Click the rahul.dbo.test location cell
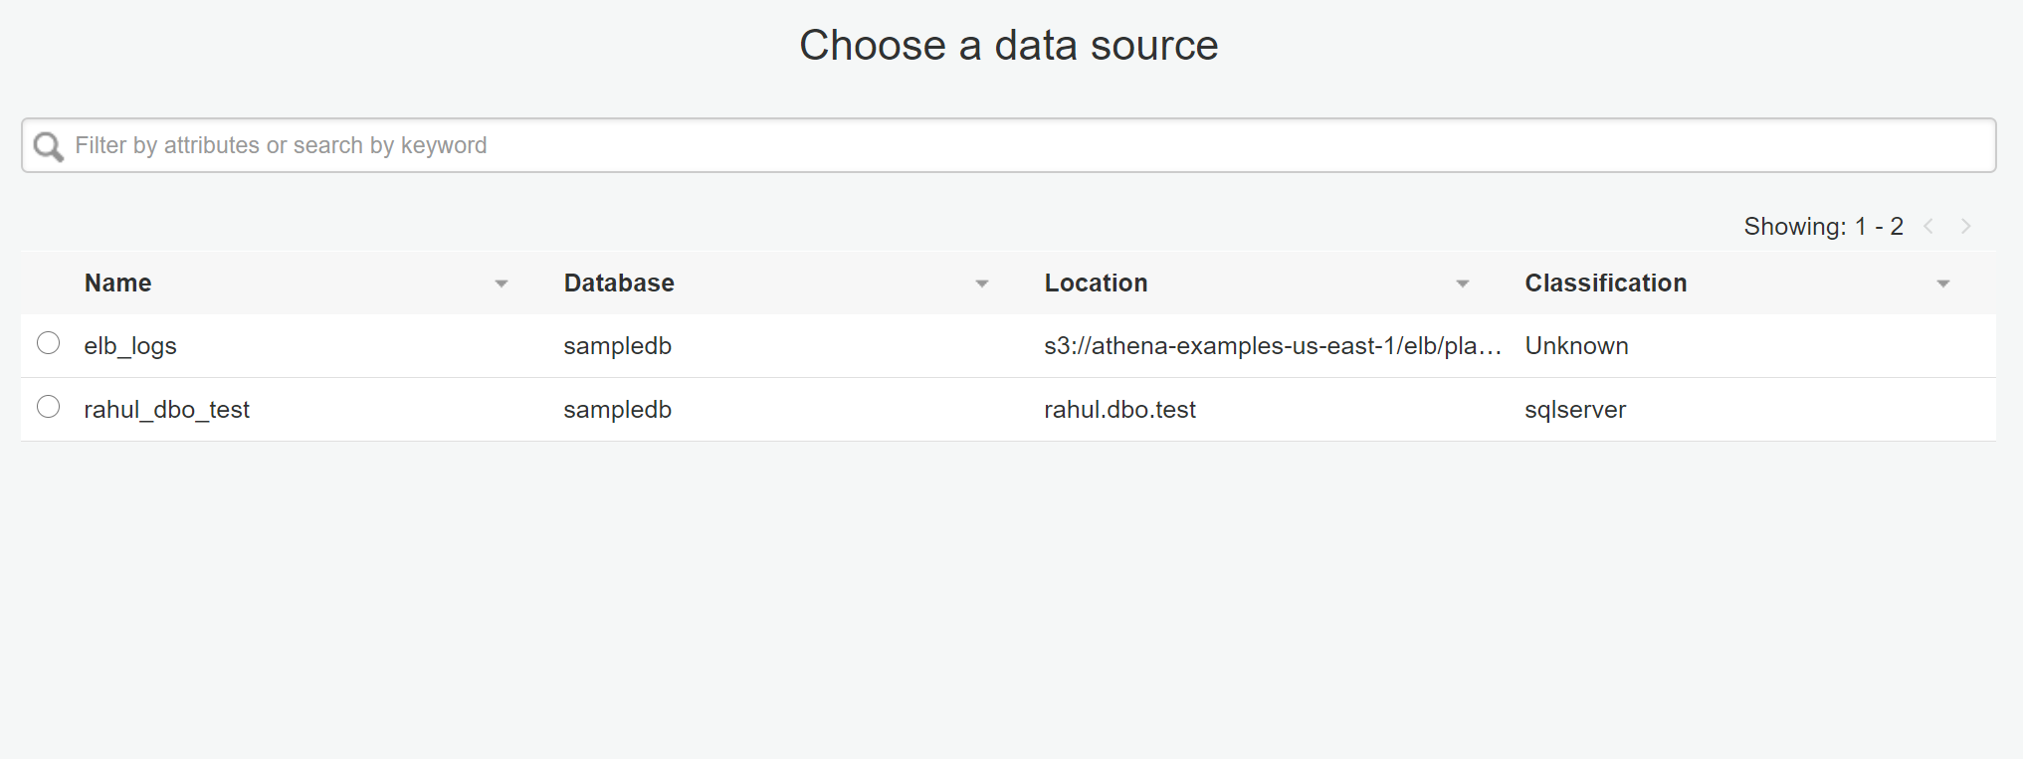 click(x=1119, y=410)
